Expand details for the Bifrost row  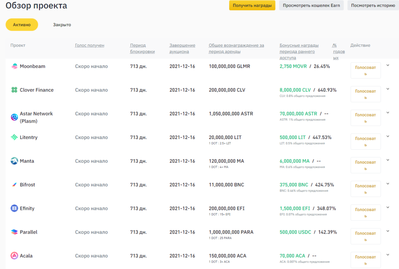pyautogui.click(x=388, y=183)
